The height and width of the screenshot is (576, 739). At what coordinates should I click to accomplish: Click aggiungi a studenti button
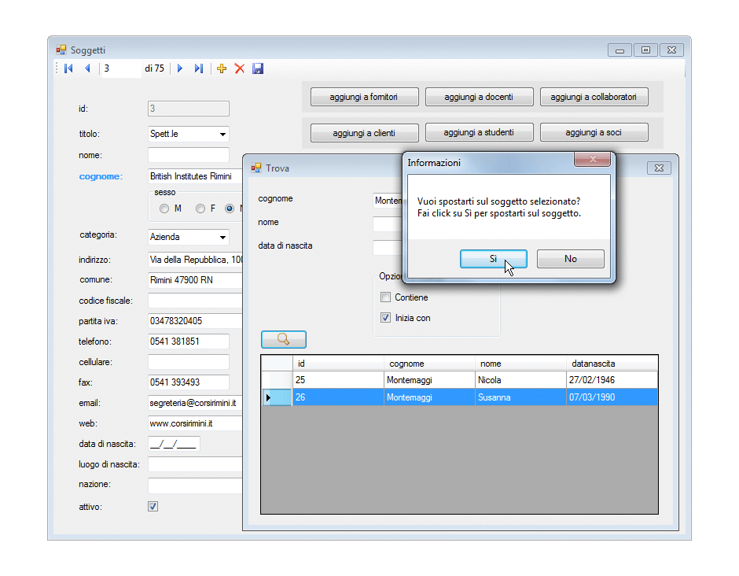480,132
